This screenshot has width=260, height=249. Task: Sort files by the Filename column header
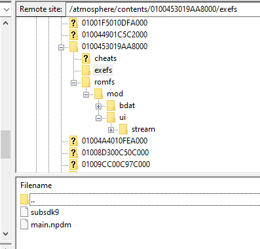point(36,185)
